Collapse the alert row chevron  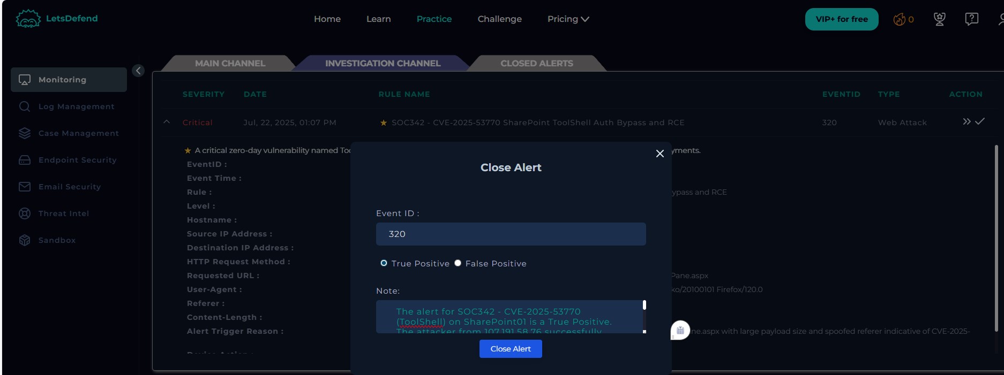click(167, 122)
